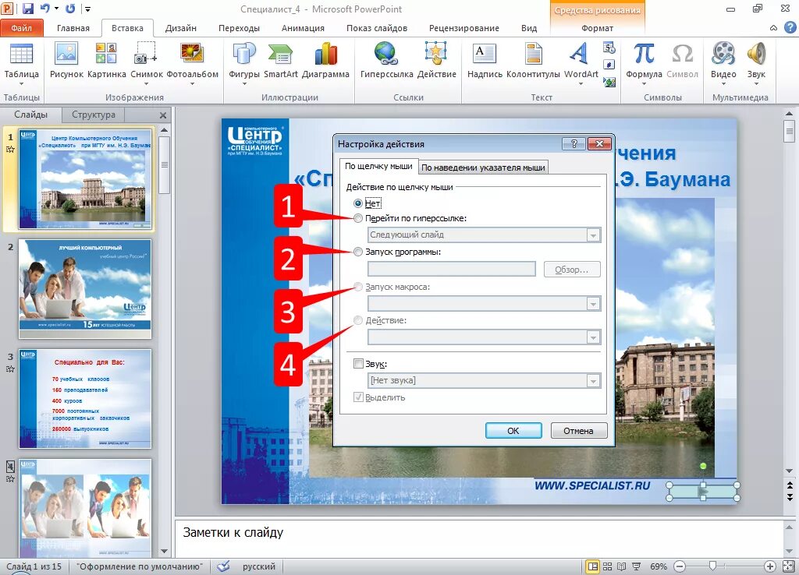The height and width of the screenshot is (575, 799).
Task: Go to next slide using scroll arrows
Action: pyautogui.click(x=790, y=497)
